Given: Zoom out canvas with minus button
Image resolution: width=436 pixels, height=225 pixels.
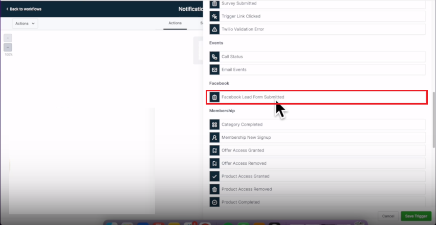Looking at the screenshot, I should [8, 47].
